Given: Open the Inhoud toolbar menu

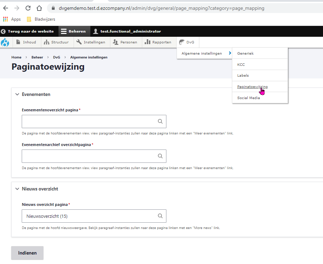Looking at the screenshot, I should coord(26,42).
